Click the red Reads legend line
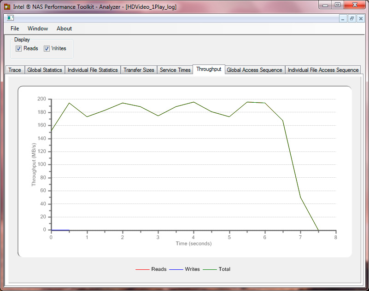 [142, 269]
